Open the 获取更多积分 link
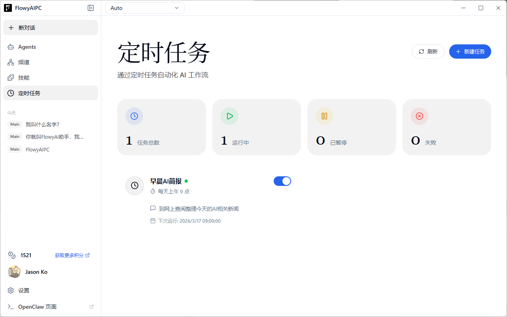 point(69,255)
